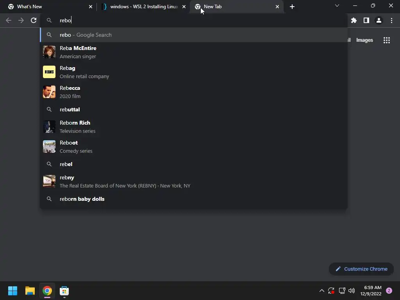
Task: Open the profile avatar icon
Action: pyautogui.click(x=379, y=20)
